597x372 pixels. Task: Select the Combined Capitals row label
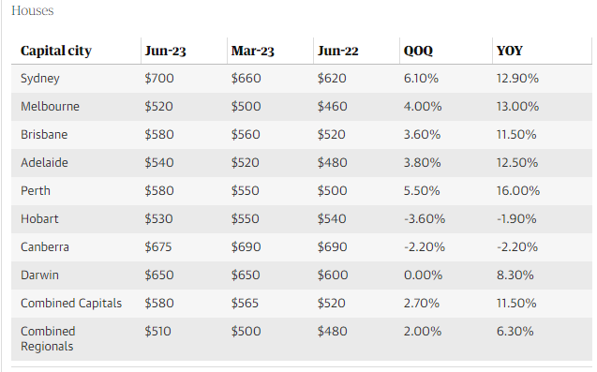71,304
